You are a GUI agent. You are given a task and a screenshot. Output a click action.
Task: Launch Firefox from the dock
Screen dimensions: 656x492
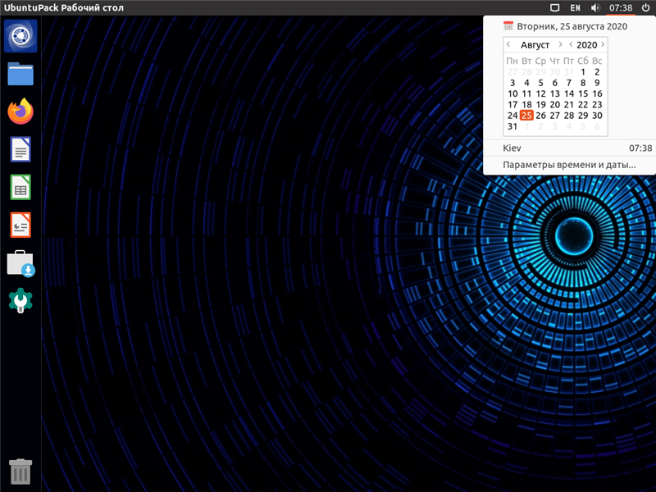[20, 112]
